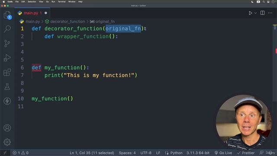Close main.py tab via unsaved dot
Image resolution: width=277 pixels, height=156 pixels.
tap(46, 13)
